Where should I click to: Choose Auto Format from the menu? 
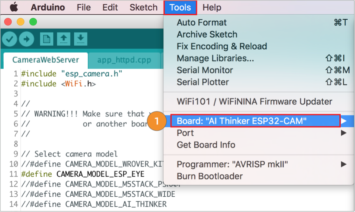202,23
